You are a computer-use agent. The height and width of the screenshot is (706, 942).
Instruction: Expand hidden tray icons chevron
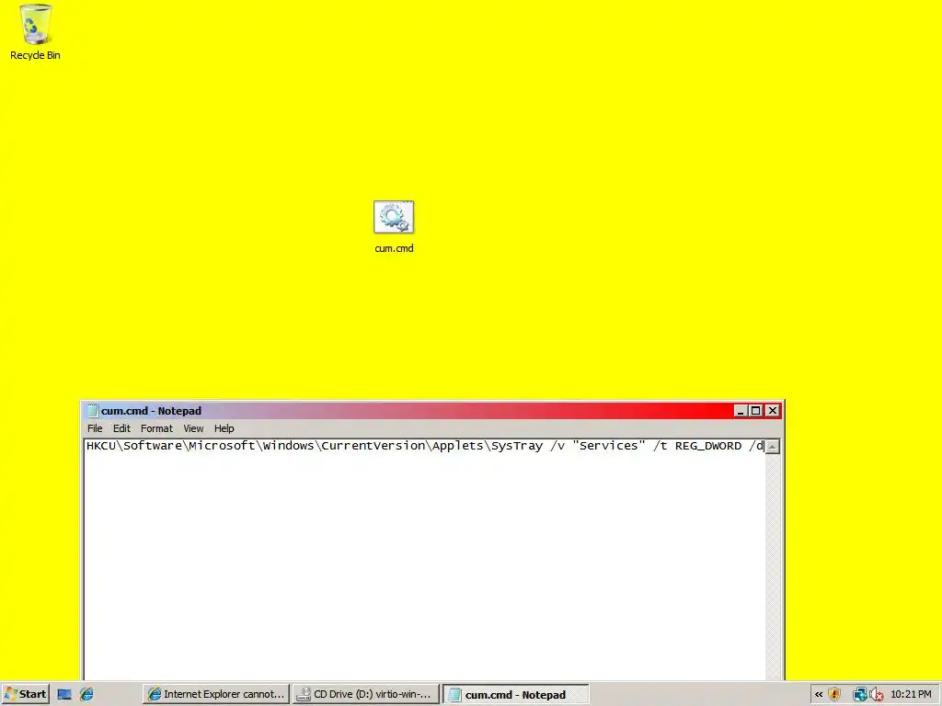[818, 695]
